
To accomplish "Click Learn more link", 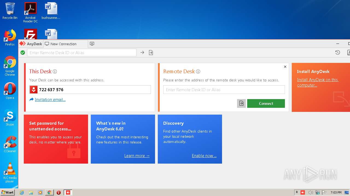I will click(x=137, y=156).
